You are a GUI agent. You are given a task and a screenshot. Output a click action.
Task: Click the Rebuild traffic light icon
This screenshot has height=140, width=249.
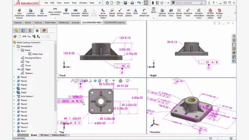[153, 3]
